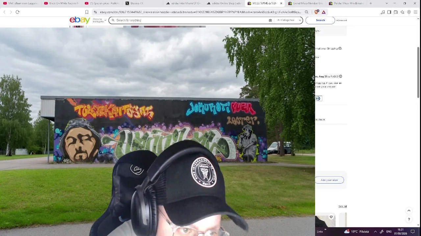The image size is (421, 236).
Task: Click the blue Search button
Action: coord(320,20)
